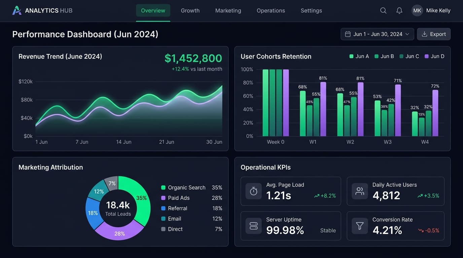Click the 1.21s page load value
Image resolution: width=463 pixels, height=258 pixels.
(x=279, y=195)
